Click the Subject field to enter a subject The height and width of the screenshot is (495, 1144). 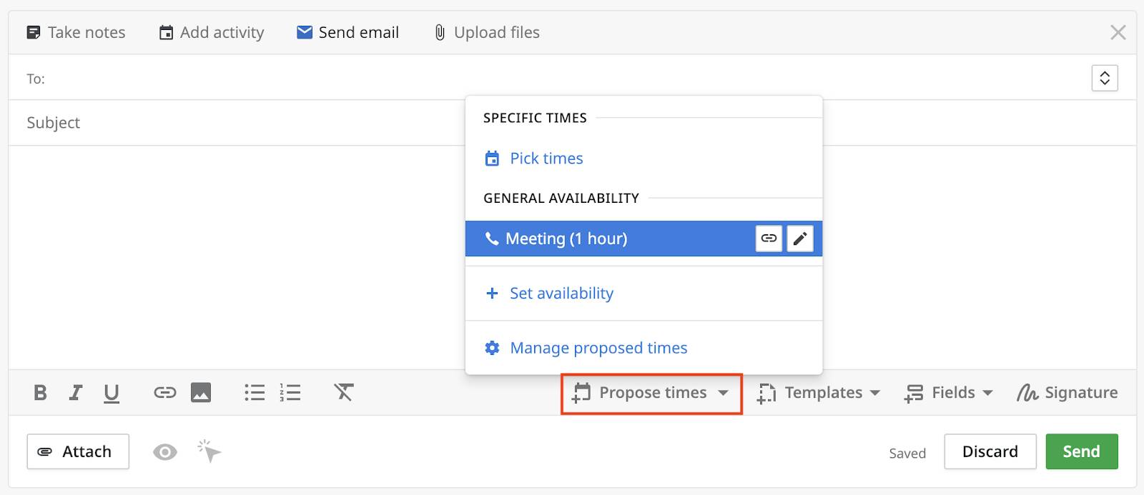point(214,122)
